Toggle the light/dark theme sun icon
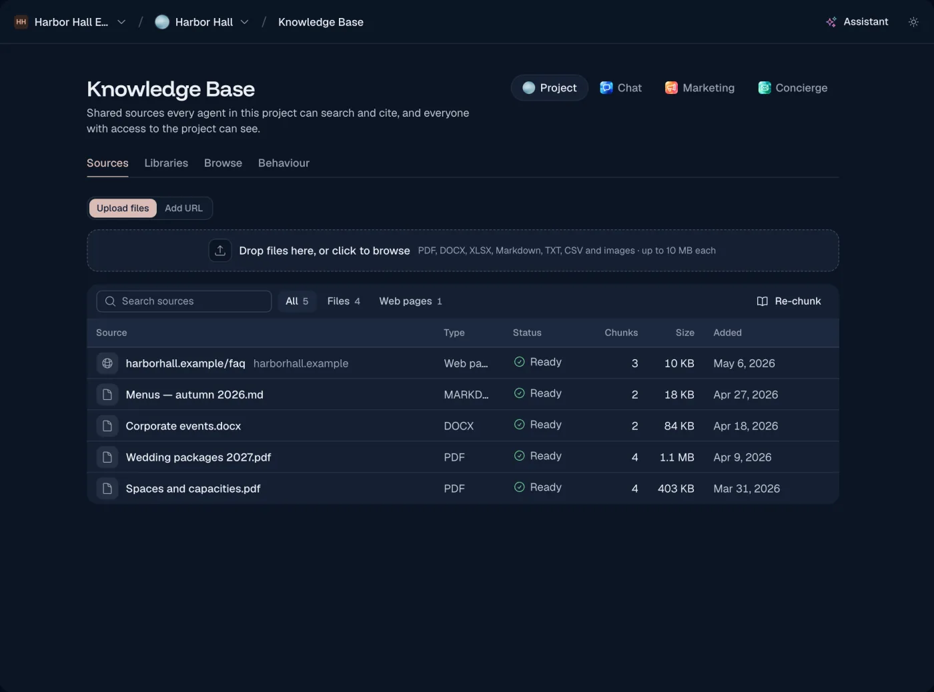The width and height of the screenshot is (934, 692). pyautogui.click(x=913, y=22)
